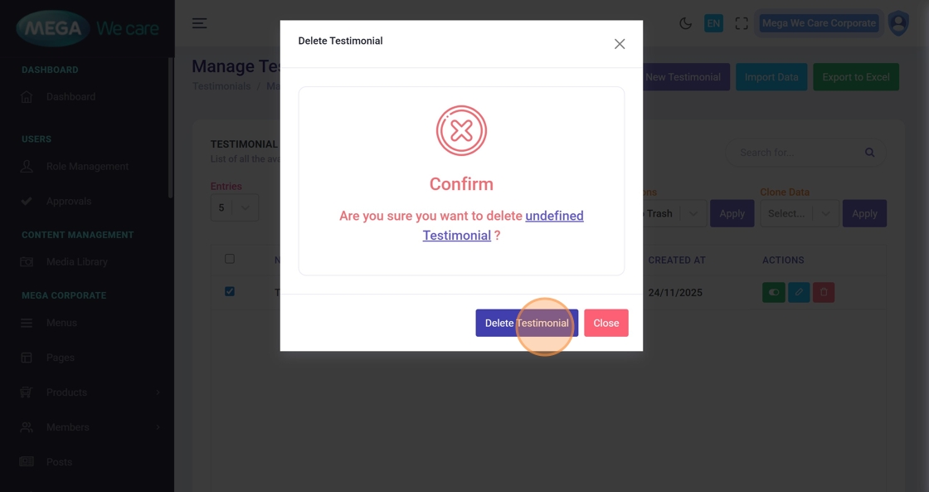Focus the Search for input field
The image size is (929, 492).
[796, 153]
